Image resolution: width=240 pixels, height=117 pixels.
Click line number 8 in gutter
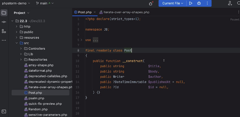[x=78, y=50]
